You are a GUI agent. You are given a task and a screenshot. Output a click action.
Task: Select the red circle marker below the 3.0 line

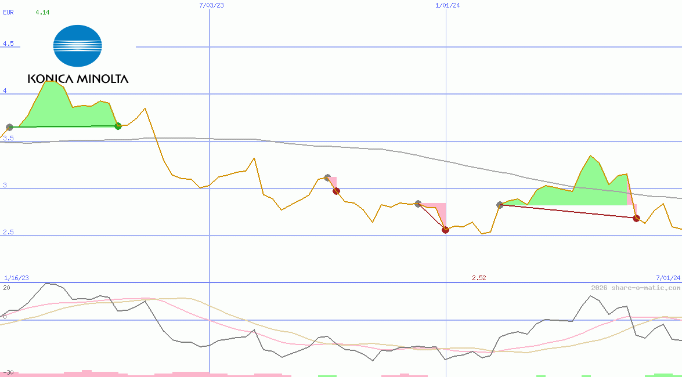[335, 190]
